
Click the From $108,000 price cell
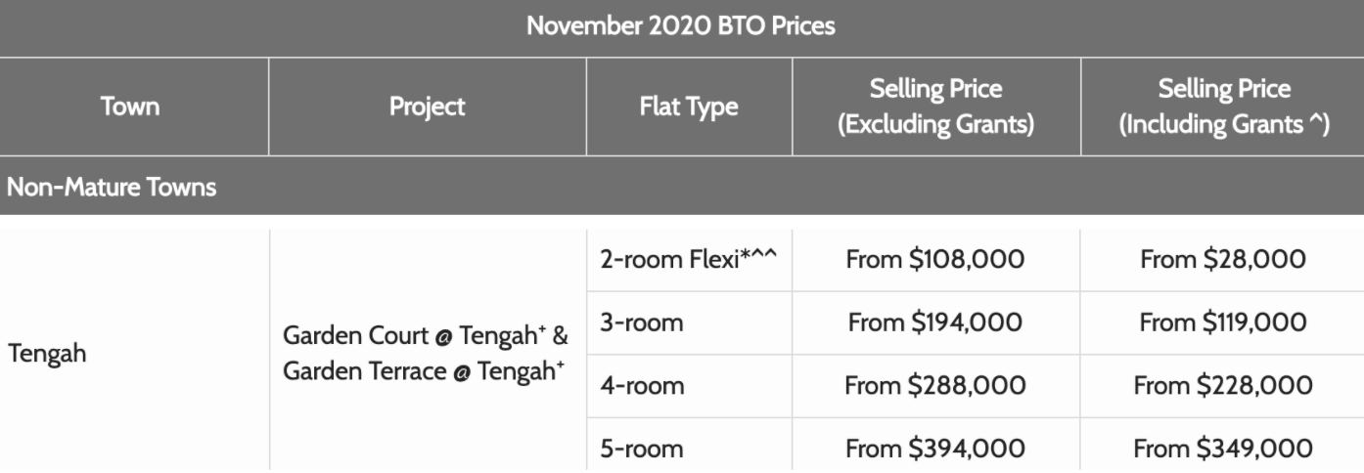(x=936, y=260)
